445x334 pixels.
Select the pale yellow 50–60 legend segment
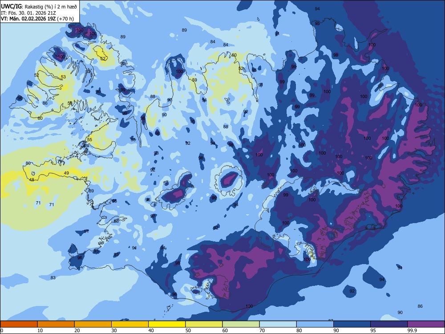coord(204,324)
